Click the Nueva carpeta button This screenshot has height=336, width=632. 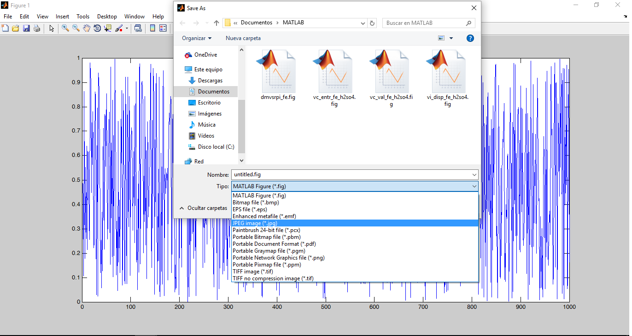click(x=243, y=38)
